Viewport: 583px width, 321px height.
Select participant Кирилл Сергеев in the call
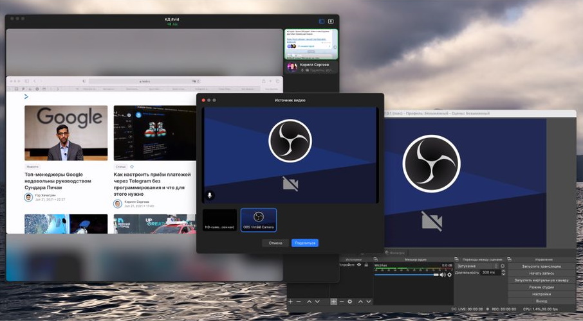[311, 67]
